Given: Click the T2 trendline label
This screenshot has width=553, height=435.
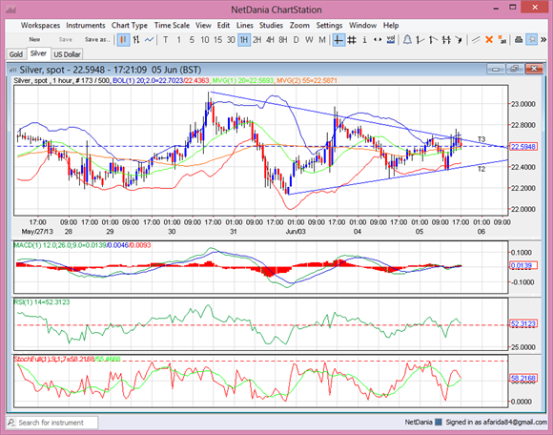Looking at the screenshot, I should coord(481,170).
